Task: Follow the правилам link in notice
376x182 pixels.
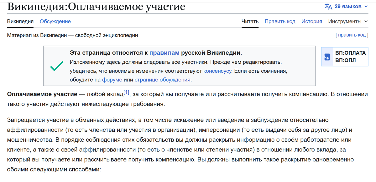Action: click(164, 52)
